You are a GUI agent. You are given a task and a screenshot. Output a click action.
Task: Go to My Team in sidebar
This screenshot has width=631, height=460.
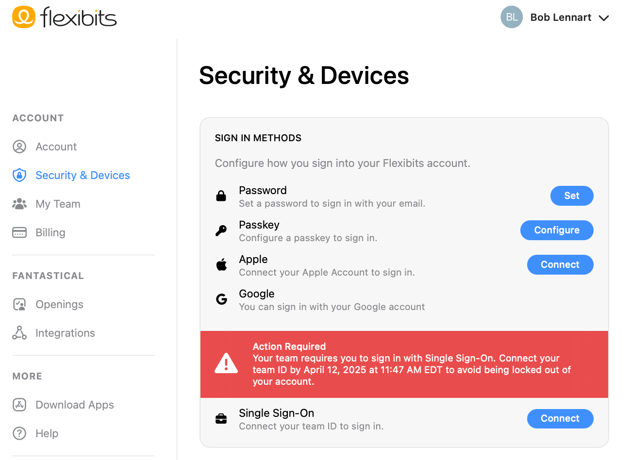pyautogui.click(x=58, y=204)
